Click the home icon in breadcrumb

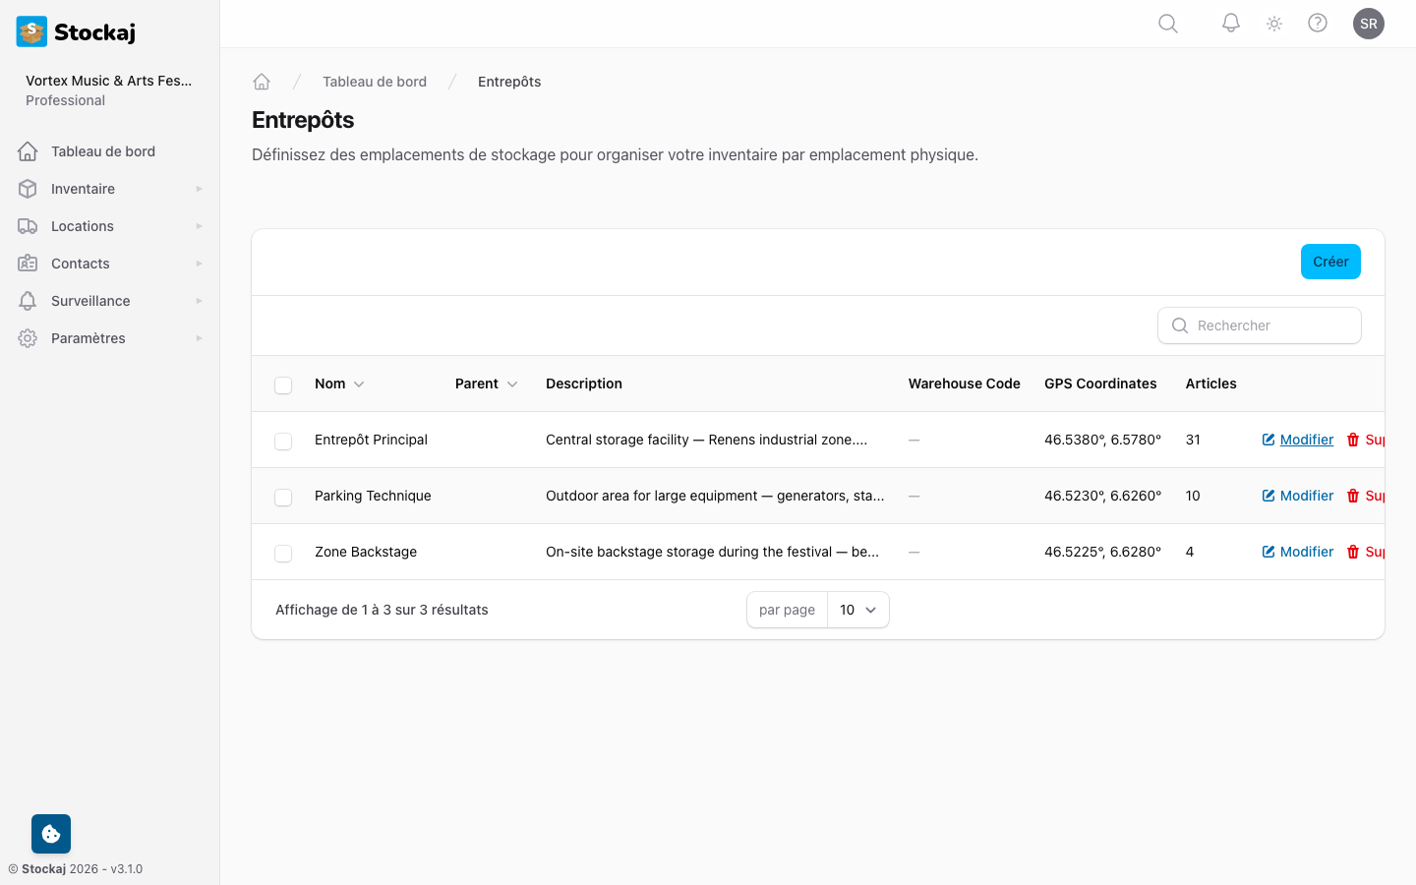pyautogui.click(x=262, y=82)
